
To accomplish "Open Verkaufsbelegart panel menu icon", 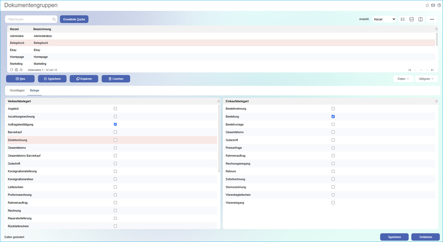I will (219, 101).
